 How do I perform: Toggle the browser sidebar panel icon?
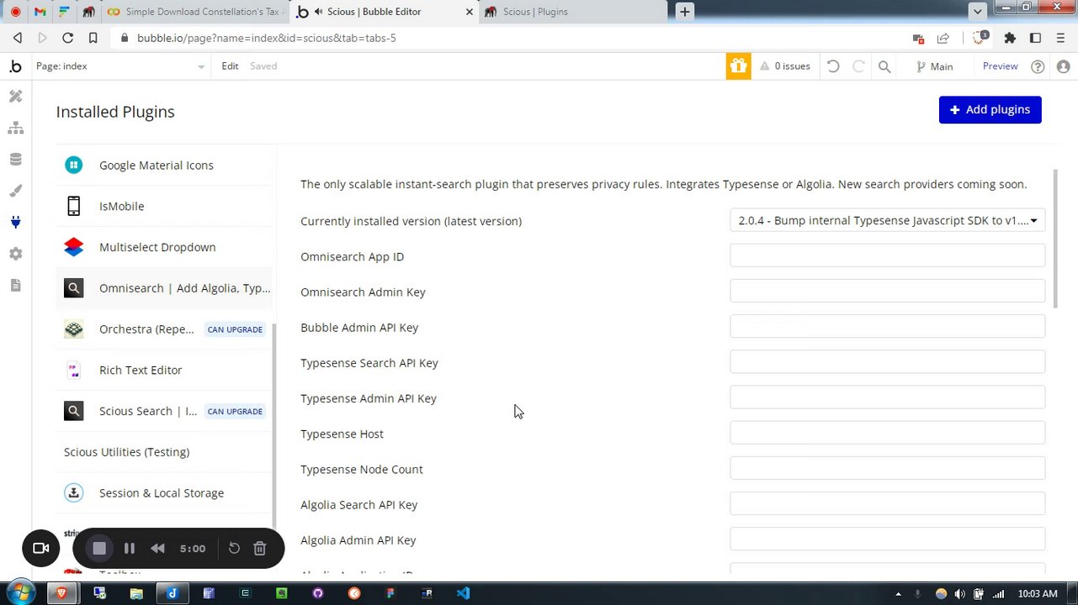pos(1035,38)
